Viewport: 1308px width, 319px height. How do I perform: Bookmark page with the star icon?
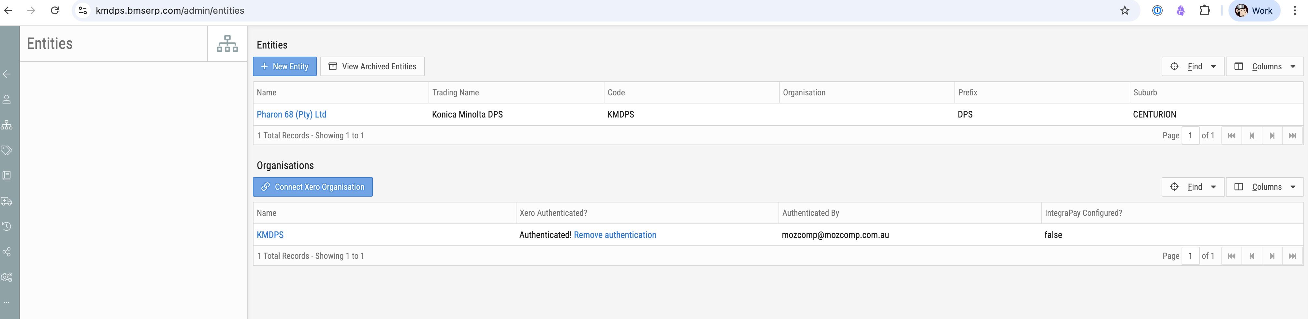[1125, 11]
